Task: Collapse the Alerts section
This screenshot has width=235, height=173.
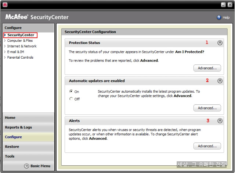Action: point(220,121)
